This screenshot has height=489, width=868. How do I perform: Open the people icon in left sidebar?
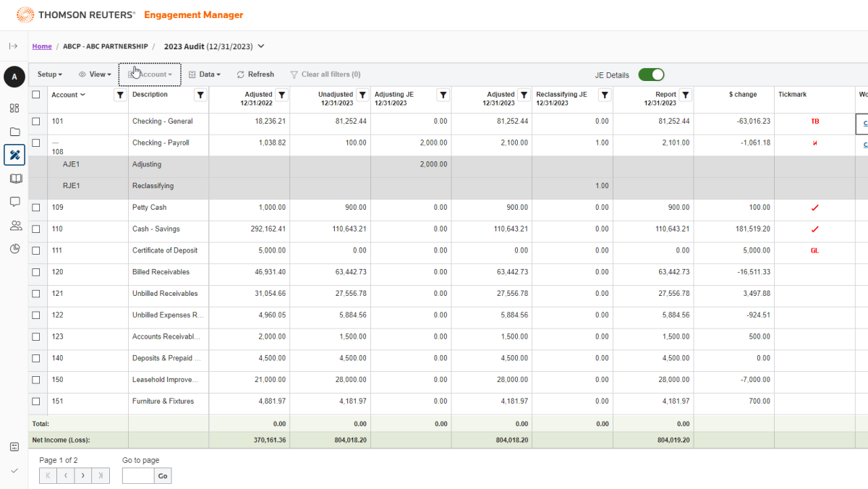14,226
